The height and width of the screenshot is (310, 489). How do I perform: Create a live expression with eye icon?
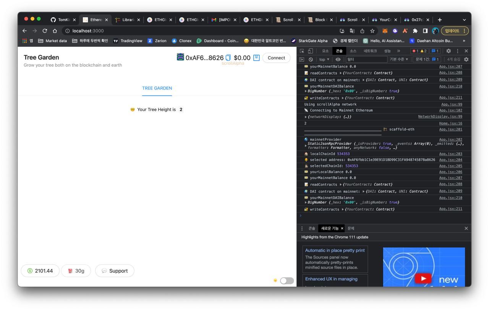tap(338, 59)
